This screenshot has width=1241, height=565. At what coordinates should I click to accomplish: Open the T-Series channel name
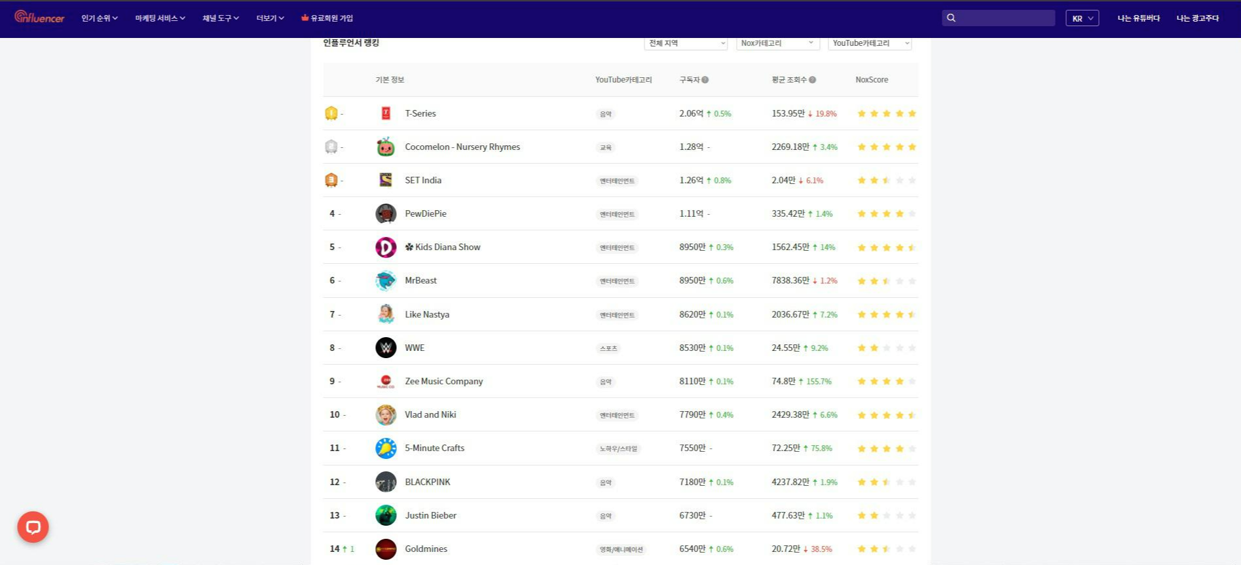pos(420,113)
